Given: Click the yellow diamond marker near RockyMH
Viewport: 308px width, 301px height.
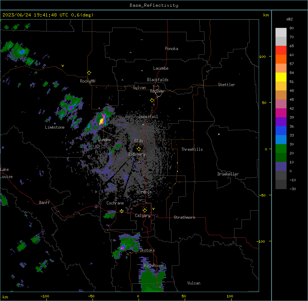Looking at the screenshot, I should click(89, 73).
